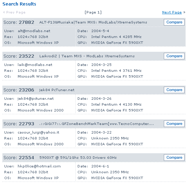The height and width of the screenshot is (185, 188).
Task: Select the LaikrodiZ Team MXS result title
Action: click(x=87, y=56)
